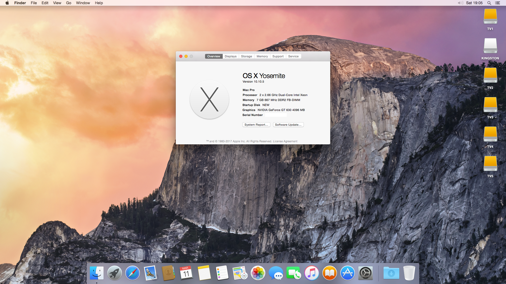Open the Messages app icon
This screenshot has width=506, height=284.
pyautogui.click(x=276, y=273)
